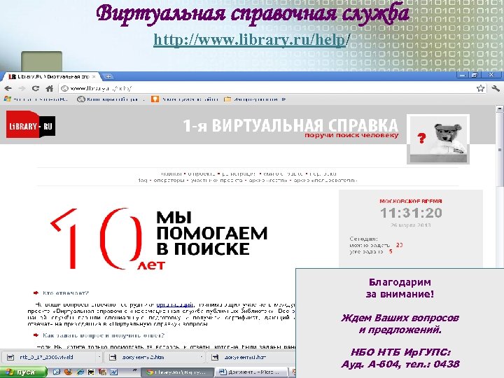504x378 pixels.
Task: Minimize the browser window
Action: pyautogui.click(x=463, y=76)
